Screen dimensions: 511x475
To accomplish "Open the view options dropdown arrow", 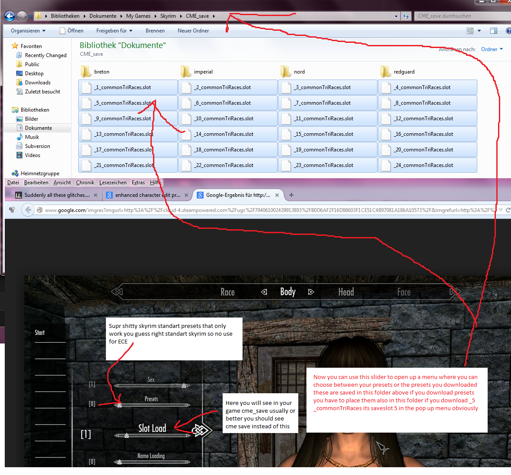I will [479, 31].
